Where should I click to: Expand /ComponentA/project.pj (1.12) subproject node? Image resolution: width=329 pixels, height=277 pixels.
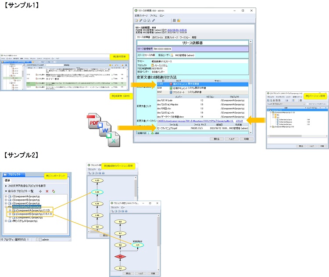click(x=10, y=210)
